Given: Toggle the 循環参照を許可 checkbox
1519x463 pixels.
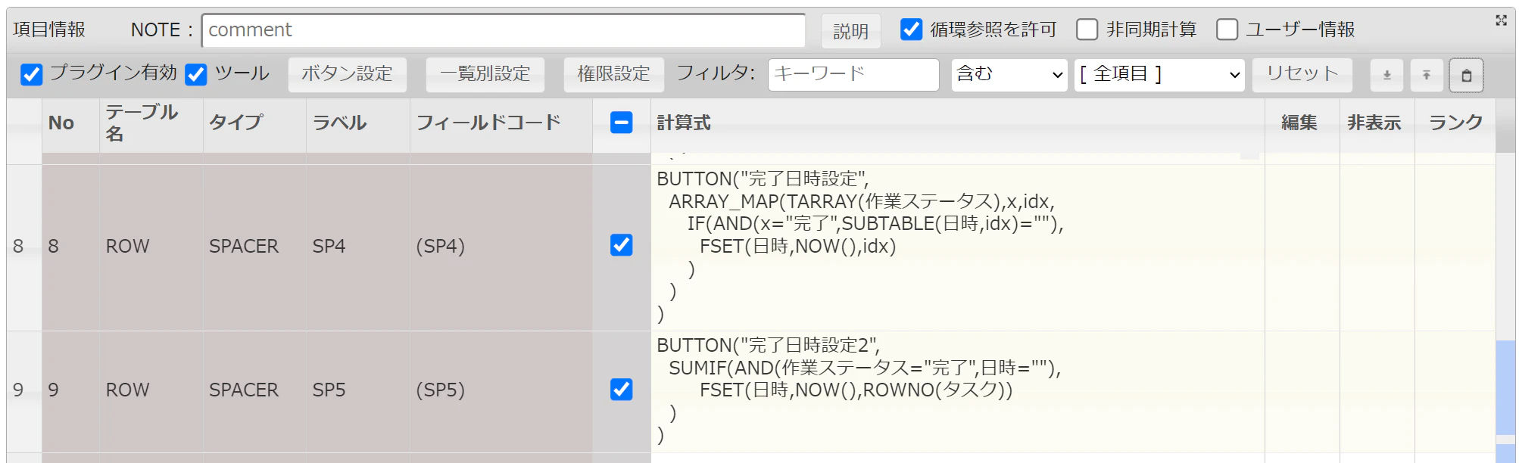Looking at the screenshot, I should click(x=911, y=30).
